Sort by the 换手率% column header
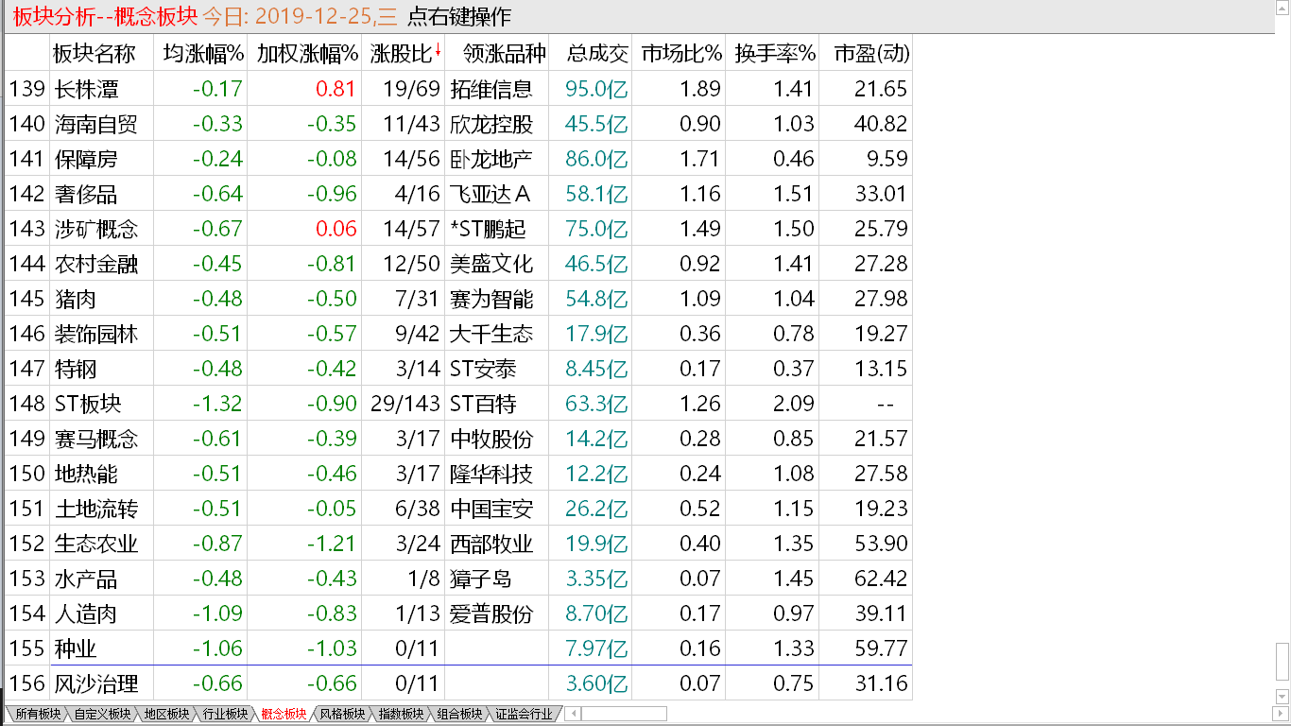This screenshot has height=726, width=1291. [x=774, y=53]
